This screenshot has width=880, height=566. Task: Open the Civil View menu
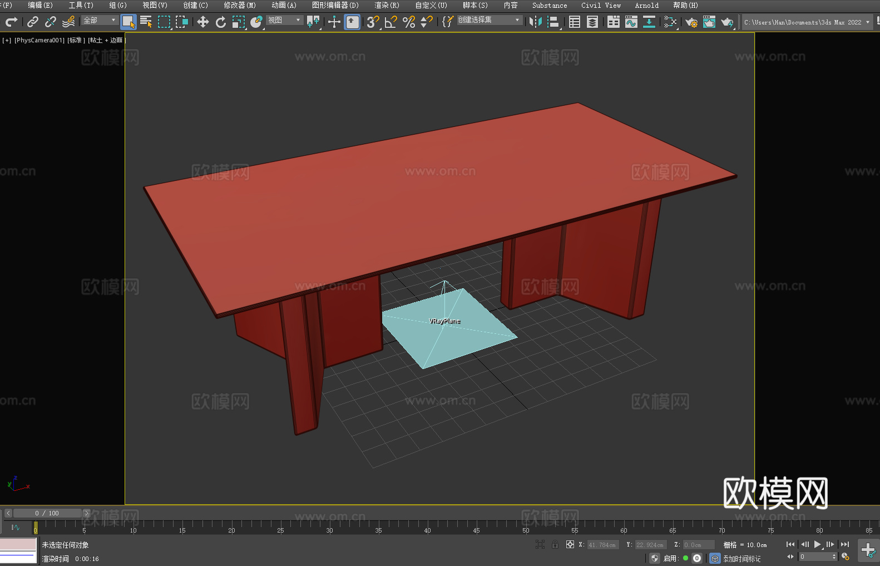point(601,5)
